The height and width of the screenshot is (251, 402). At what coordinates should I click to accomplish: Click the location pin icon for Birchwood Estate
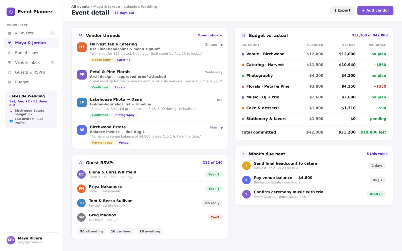pos(11,112)
